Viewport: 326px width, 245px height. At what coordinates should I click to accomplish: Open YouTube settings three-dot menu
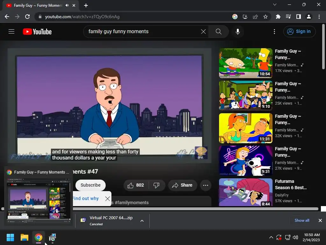coord(274,32)
